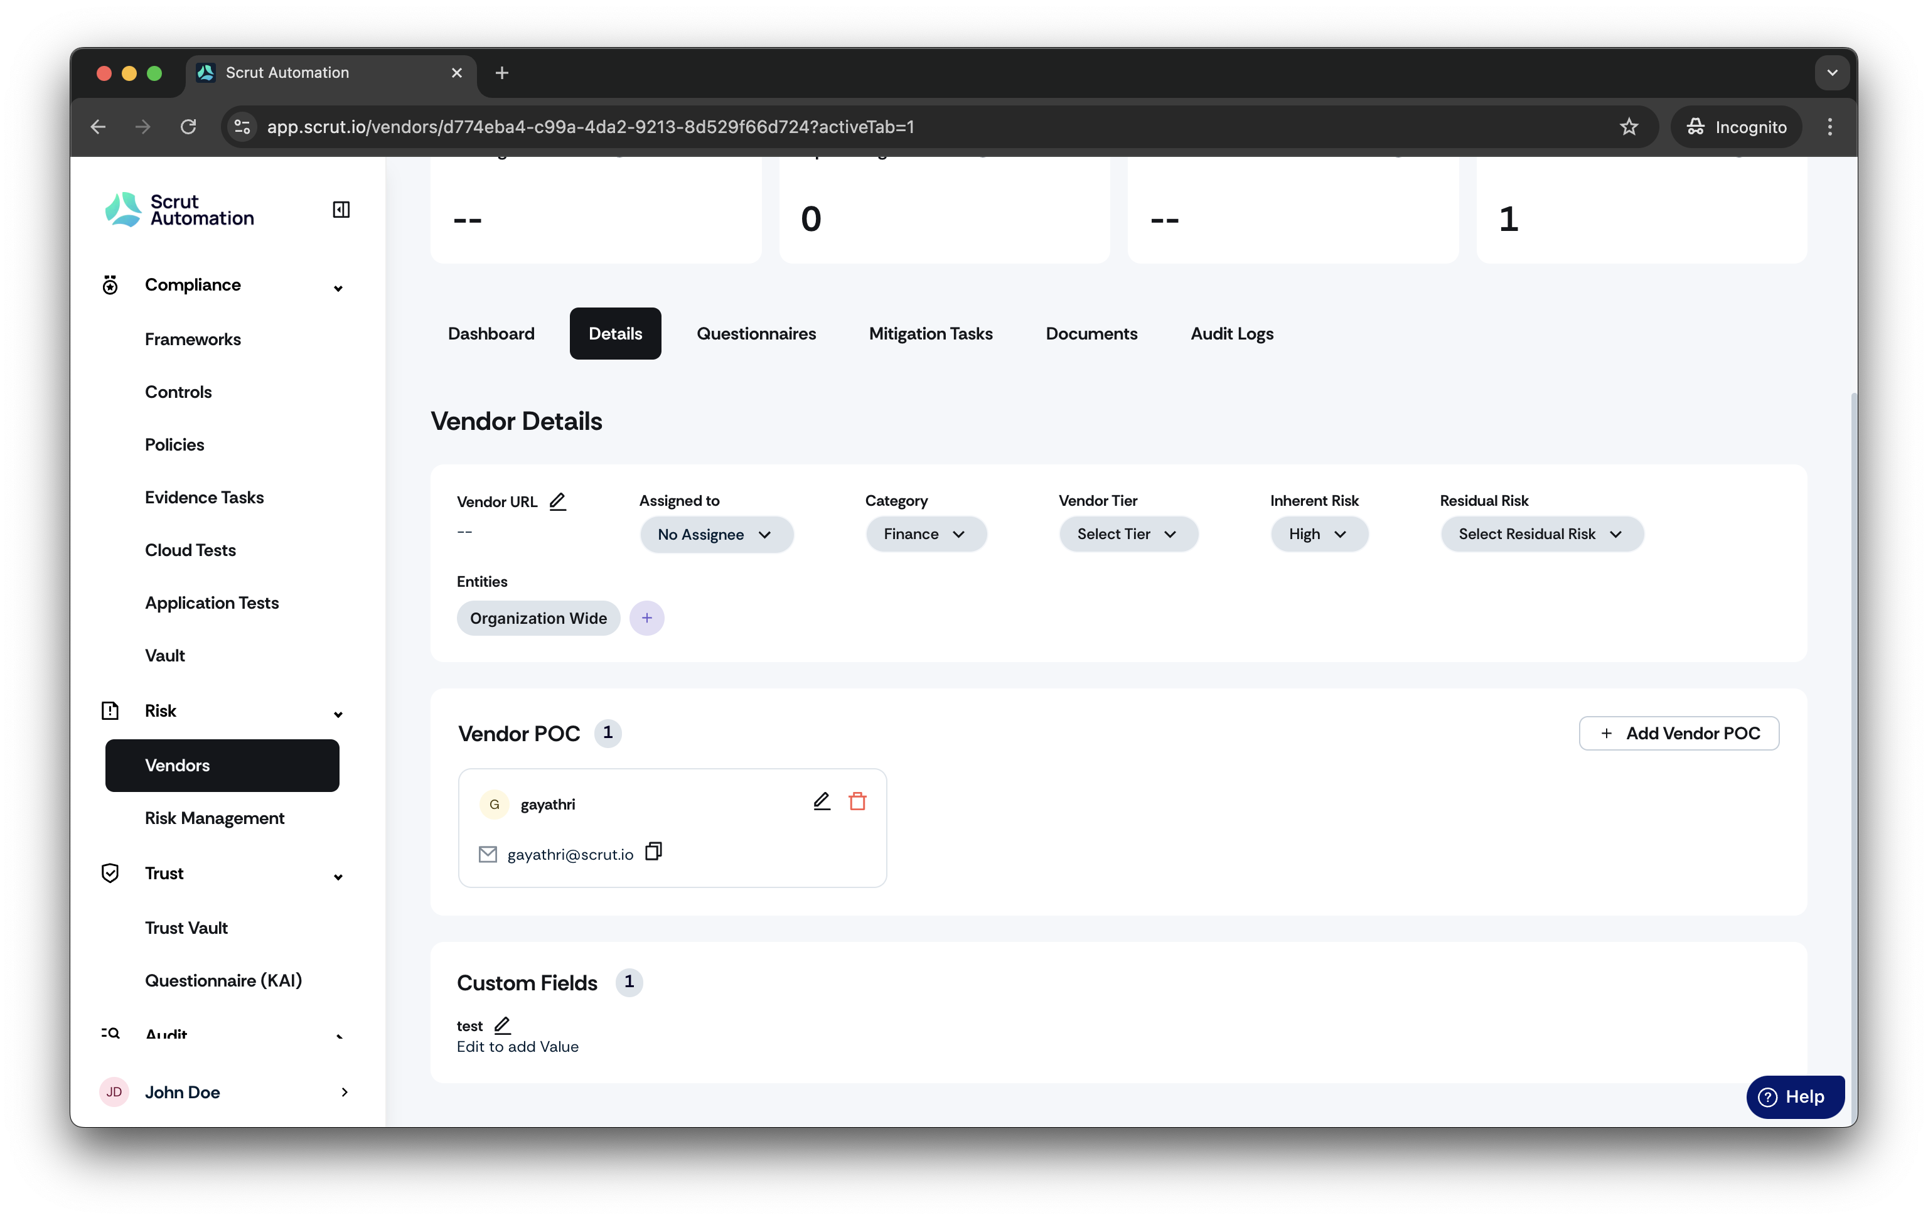This screenshot has width=1928, height=1220.
Task: Open the Help widget
Action: point(1795,1097)
